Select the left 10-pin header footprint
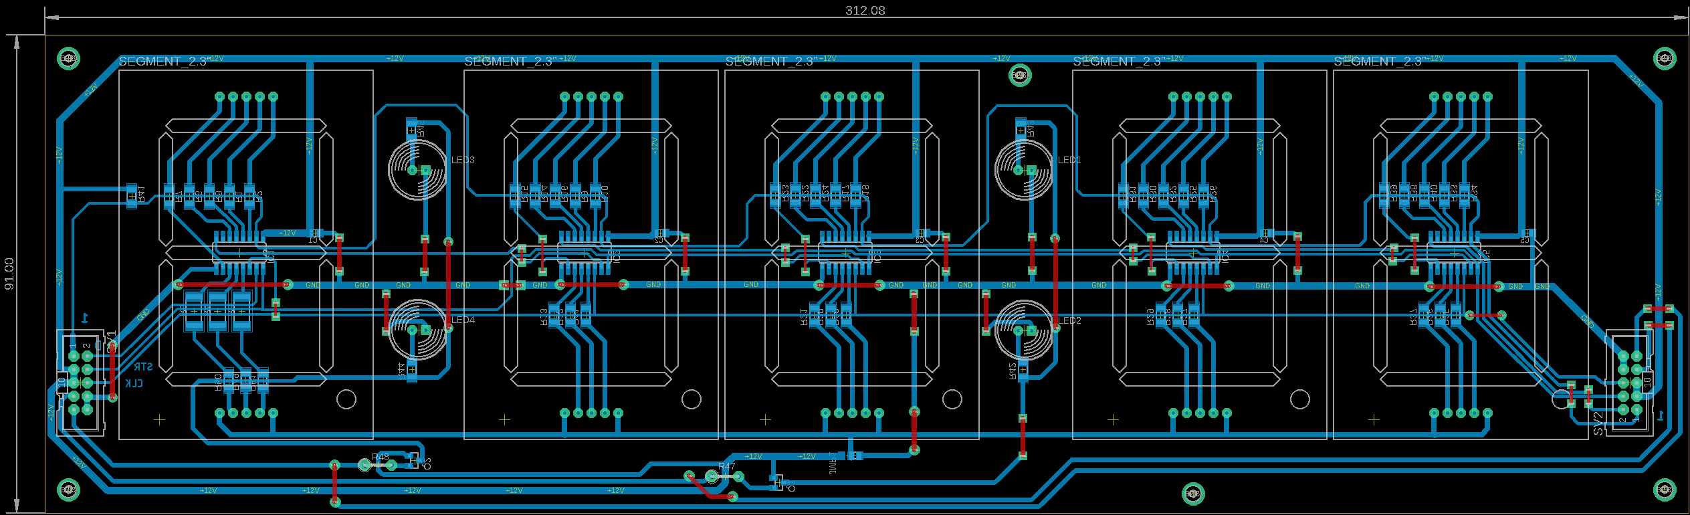This screenshot has width=1690, height=515. click(x=81, y=383)
